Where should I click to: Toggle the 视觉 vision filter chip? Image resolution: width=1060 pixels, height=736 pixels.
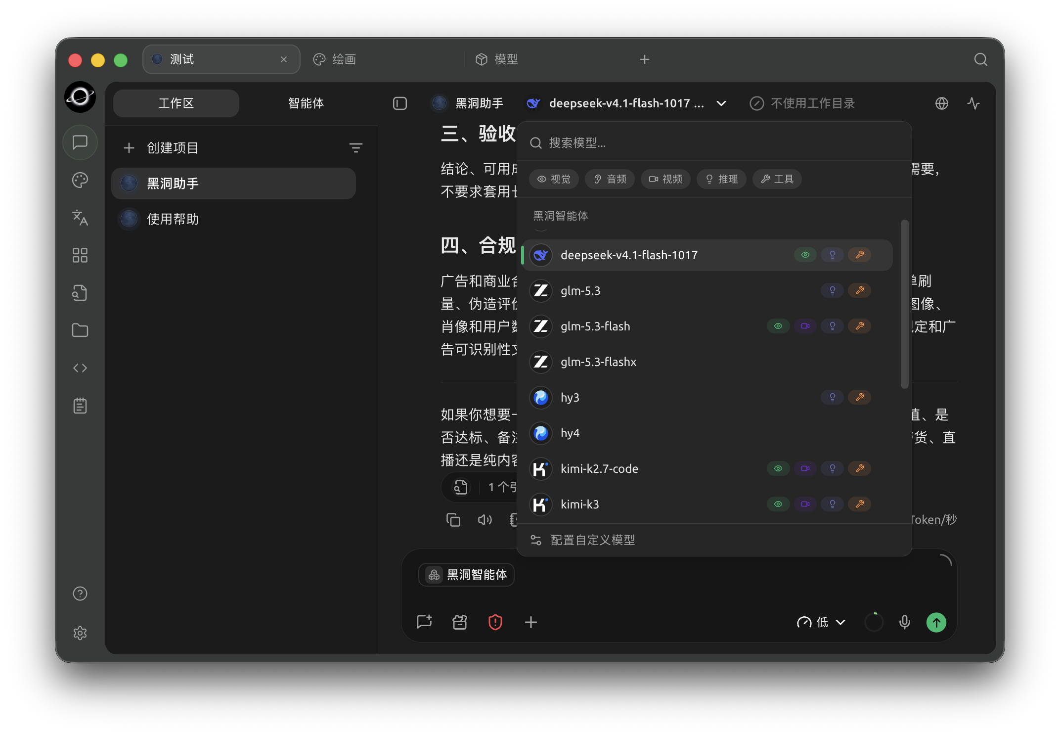coord(554,179)
